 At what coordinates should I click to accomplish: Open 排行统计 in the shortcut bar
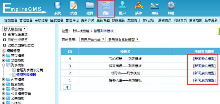point(149,20)
